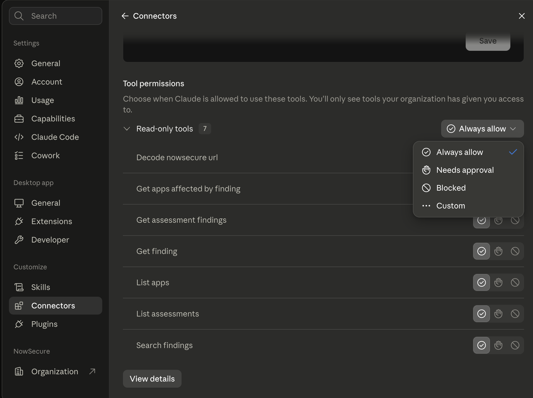The width and height of the screenshot is (533, 398).
Task: Click the Skills scroll icon
Action: click(x=19, y=287)
